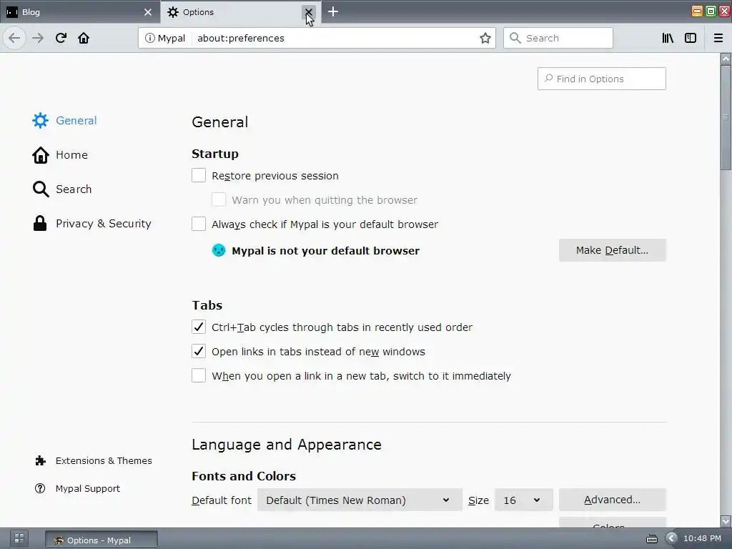Click the Fonts and Colors heading
Image resolution: width=732 pixels, height=549 pixels.
pyautogui.click(x=244, y=475)
